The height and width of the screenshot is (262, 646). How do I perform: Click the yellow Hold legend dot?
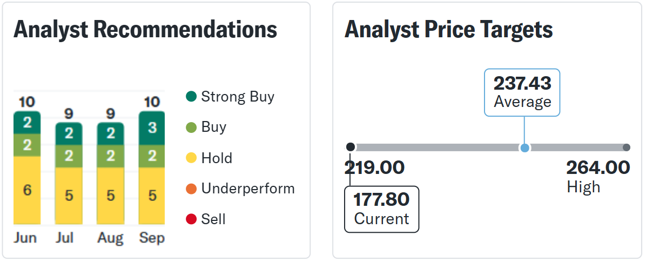click(x=191, y=158)
